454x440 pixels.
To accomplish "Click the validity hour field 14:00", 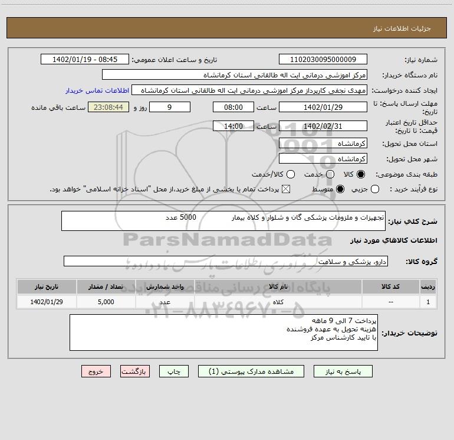I will tap(233, 126).
